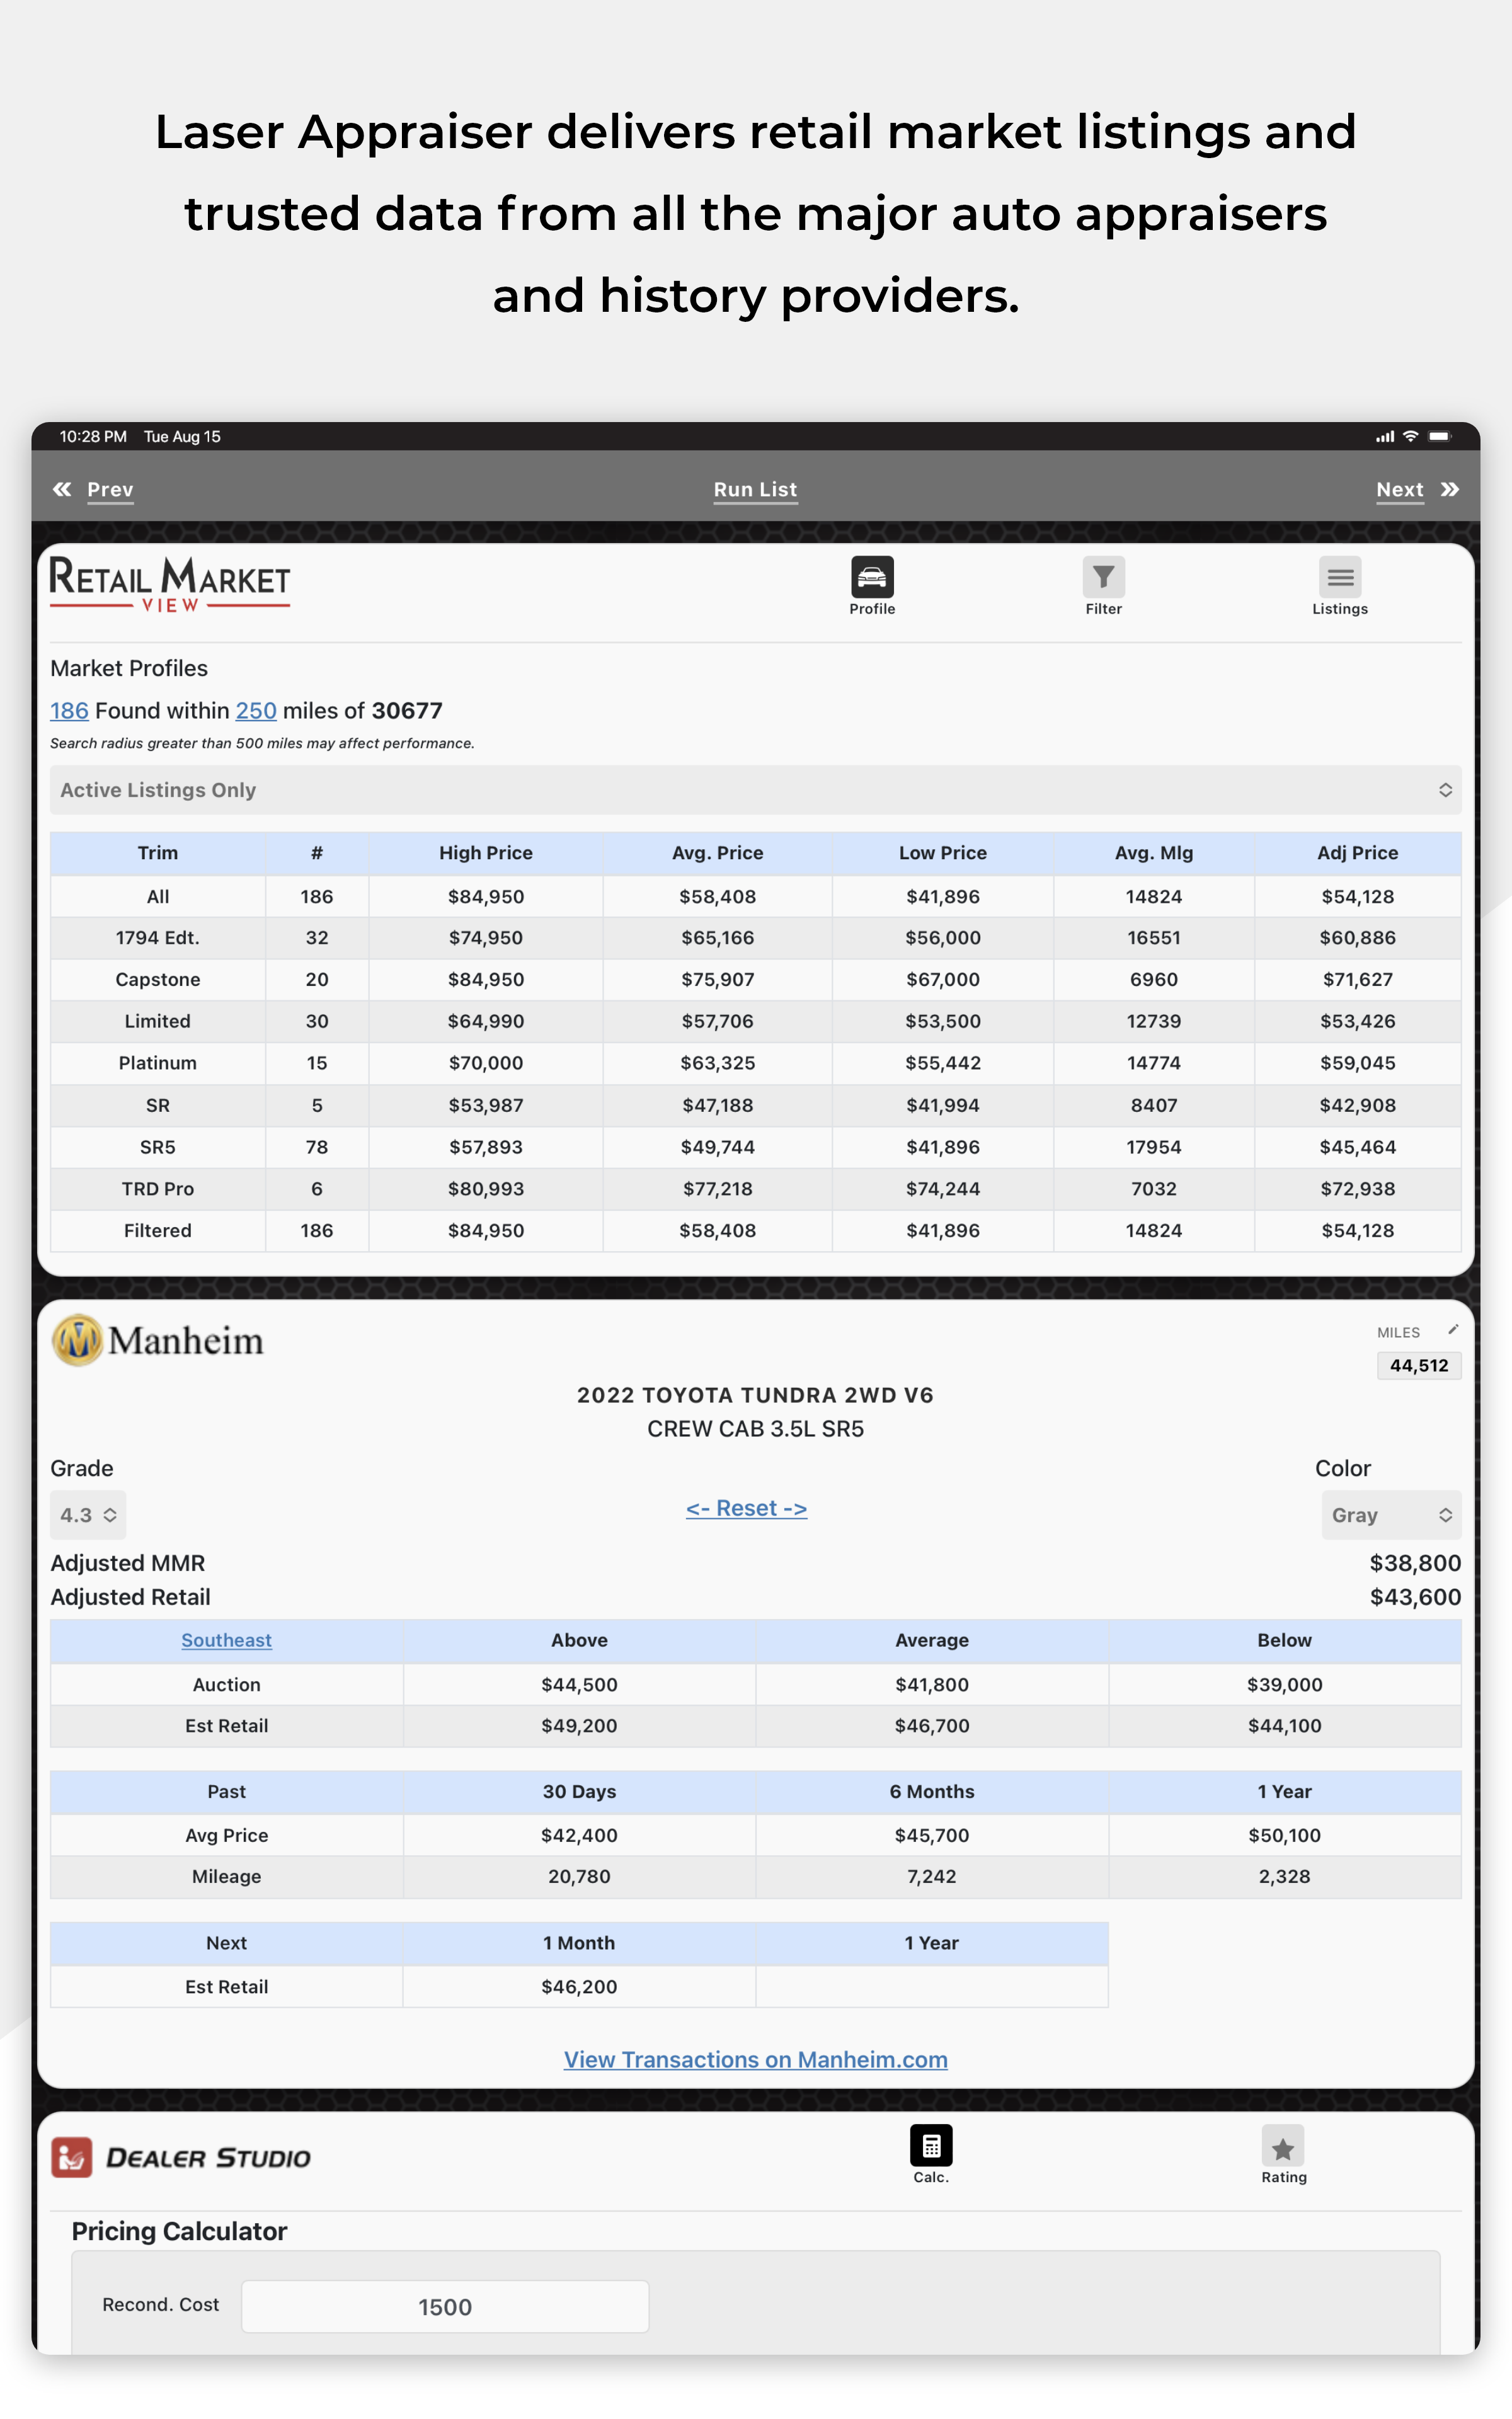
Task: Open the Profile car icon
Action: [872, 578]
